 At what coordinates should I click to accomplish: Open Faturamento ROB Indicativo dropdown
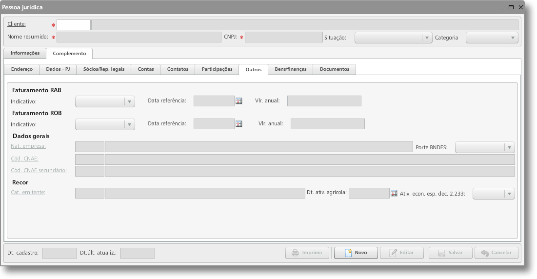click(x=105, y=124)
